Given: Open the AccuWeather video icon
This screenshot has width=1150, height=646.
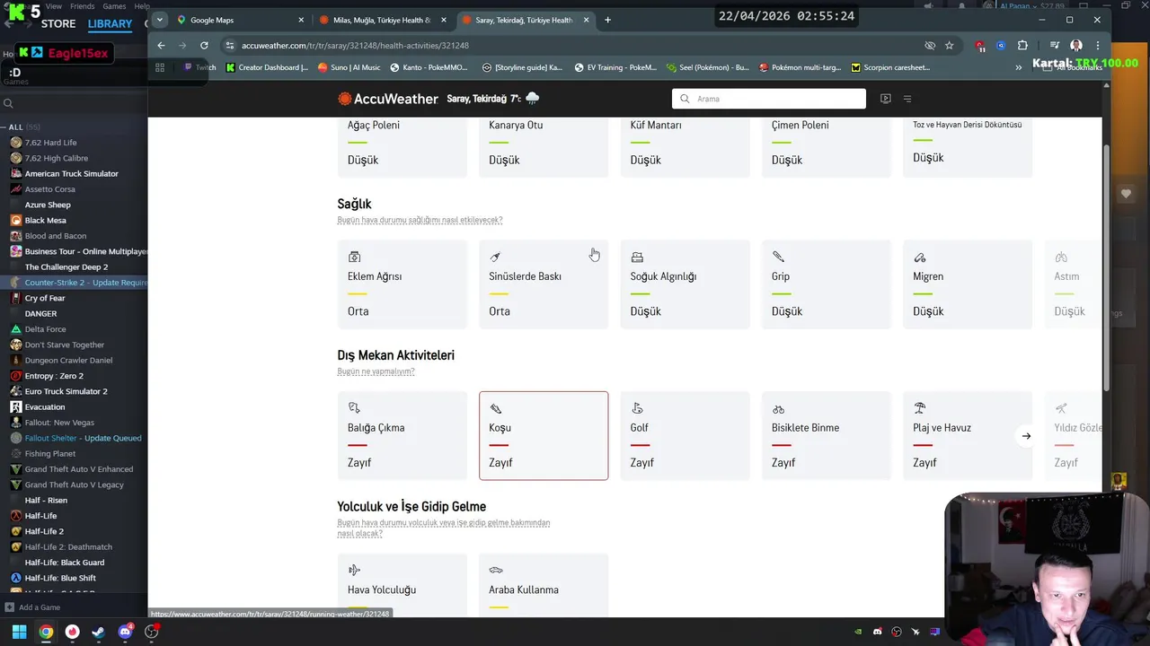Looking at the screenshot, I should pyautogui.click(x=885, y=99).
